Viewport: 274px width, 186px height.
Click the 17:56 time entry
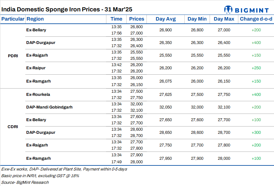(116, 33)
